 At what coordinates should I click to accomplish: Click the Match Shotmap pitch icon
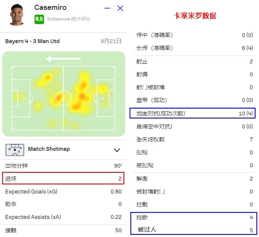(15, 150)
